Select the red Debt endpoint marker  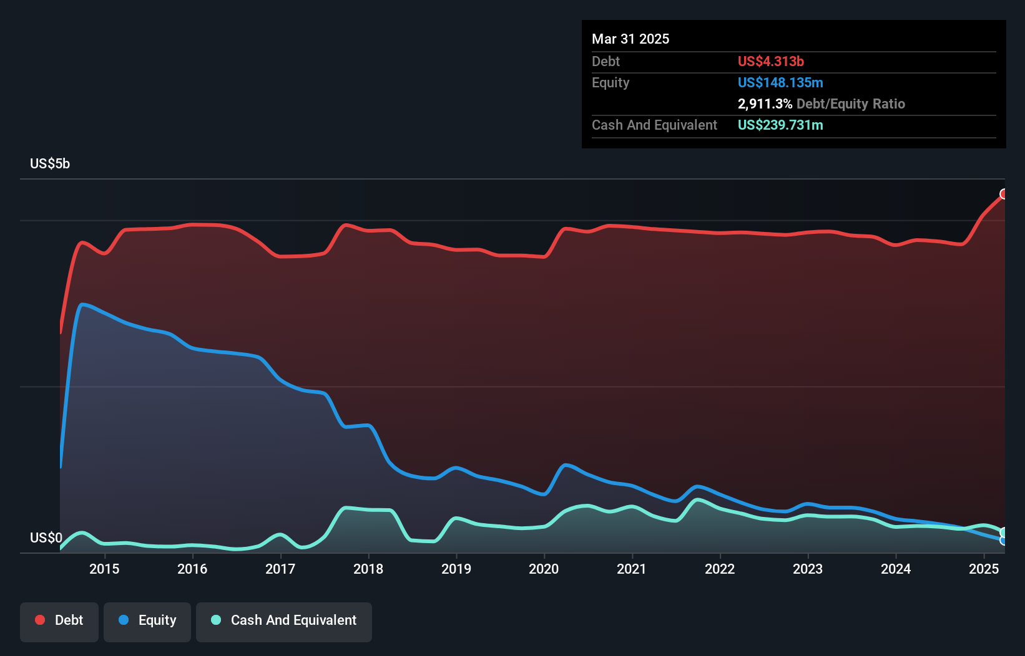1004,194
